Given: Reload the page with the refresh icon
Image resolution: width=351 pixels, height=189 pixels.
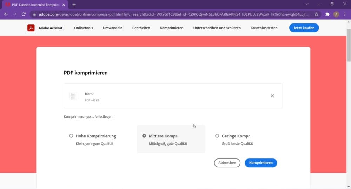Looking at the screenshot, I should pyautogui.click(x=24, y=14).
